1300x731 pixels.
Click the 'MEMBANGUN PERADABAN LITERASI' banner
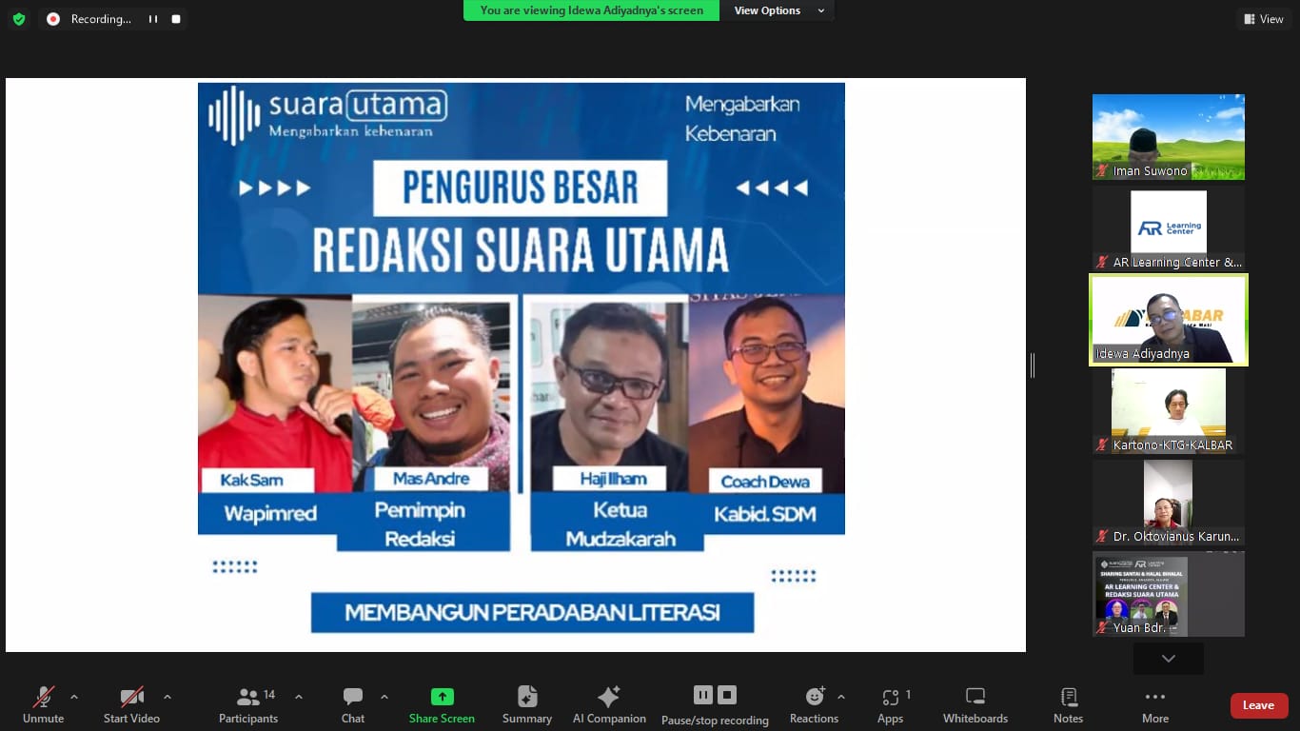532,612
